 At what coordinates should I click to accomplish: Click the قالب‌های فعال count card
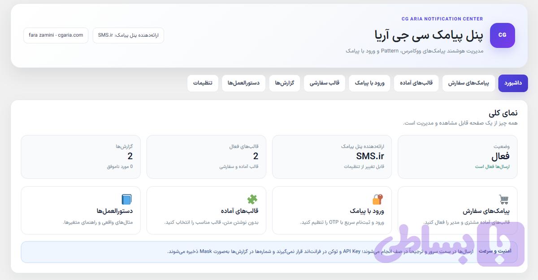point(206,157)
